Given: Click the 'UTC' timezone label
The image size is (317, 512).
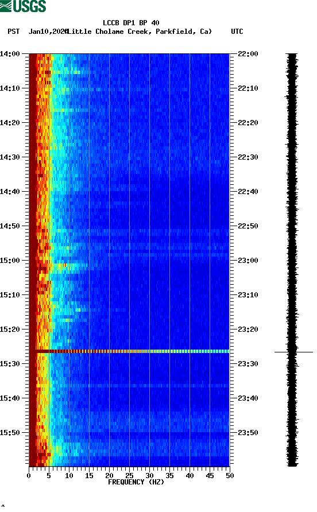Looking at the screenshot, I should pyautogui.click(x=237, y=32).
